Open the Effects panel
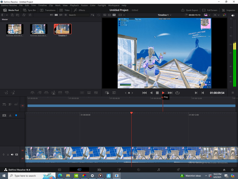The width and height of the screenshot is (238, 179). (x=79, y=10)
